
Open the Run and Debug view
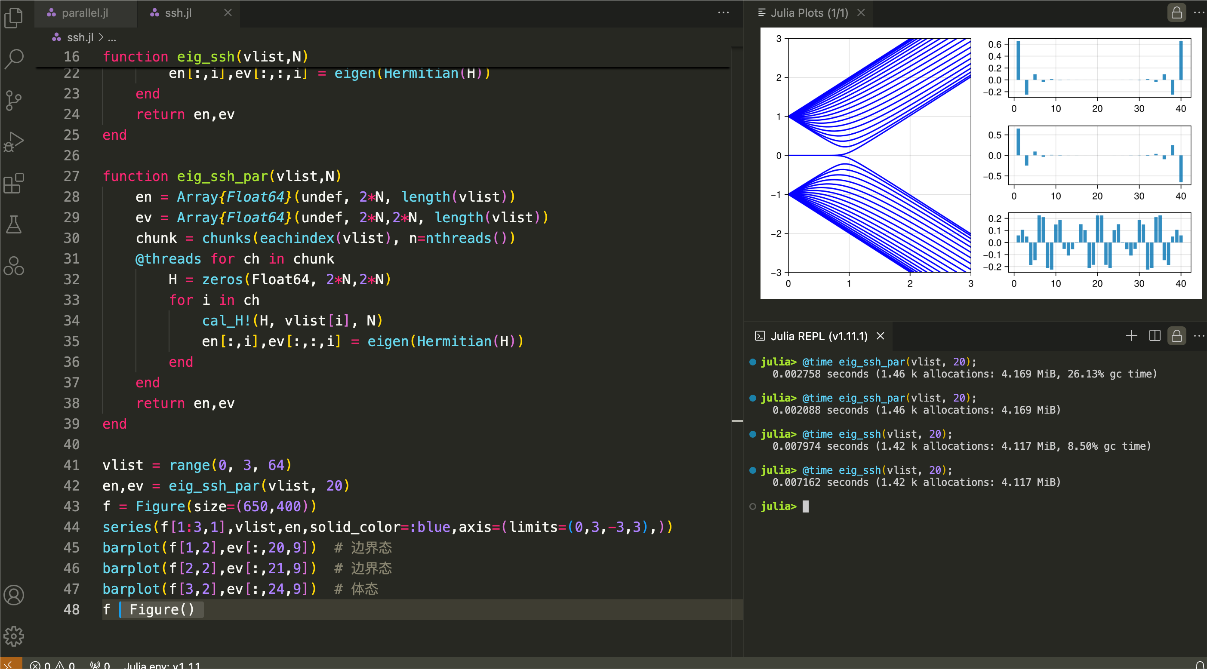click(x=14, y=141)
